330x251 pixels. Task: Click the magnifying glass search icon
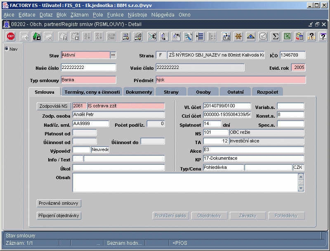[188, 36]
